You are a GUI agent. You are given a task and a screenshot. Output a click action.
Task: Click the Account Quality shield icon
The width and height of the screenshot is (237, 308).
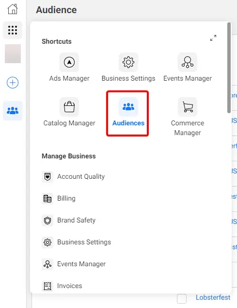tap(47, 176)
